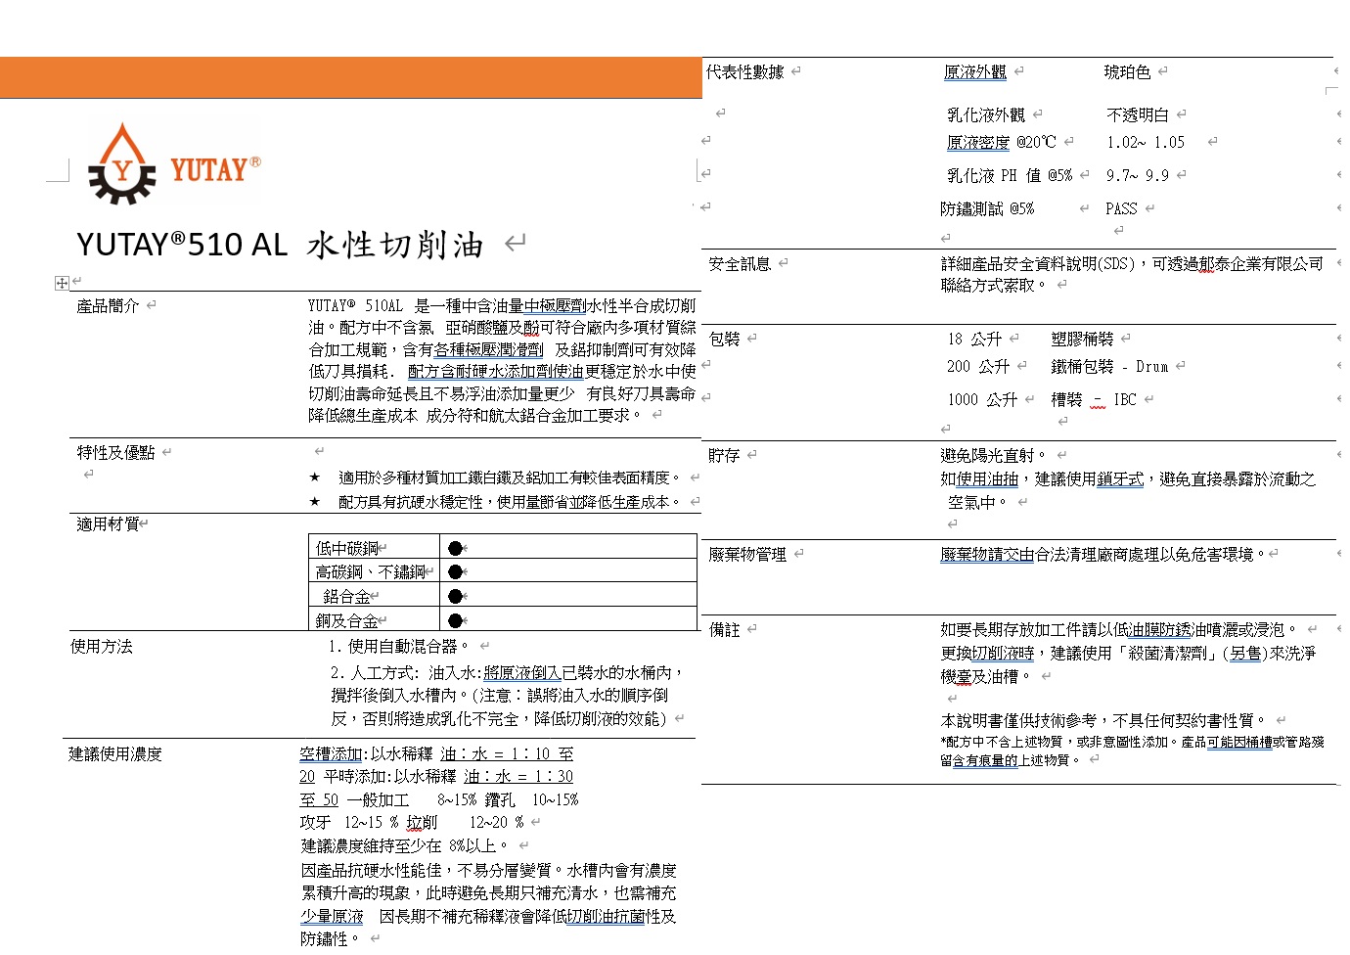Click the "乳化液 PH 值 @5%" label
Viewport: 1350px width, 955px height.
coord(1010,175)
